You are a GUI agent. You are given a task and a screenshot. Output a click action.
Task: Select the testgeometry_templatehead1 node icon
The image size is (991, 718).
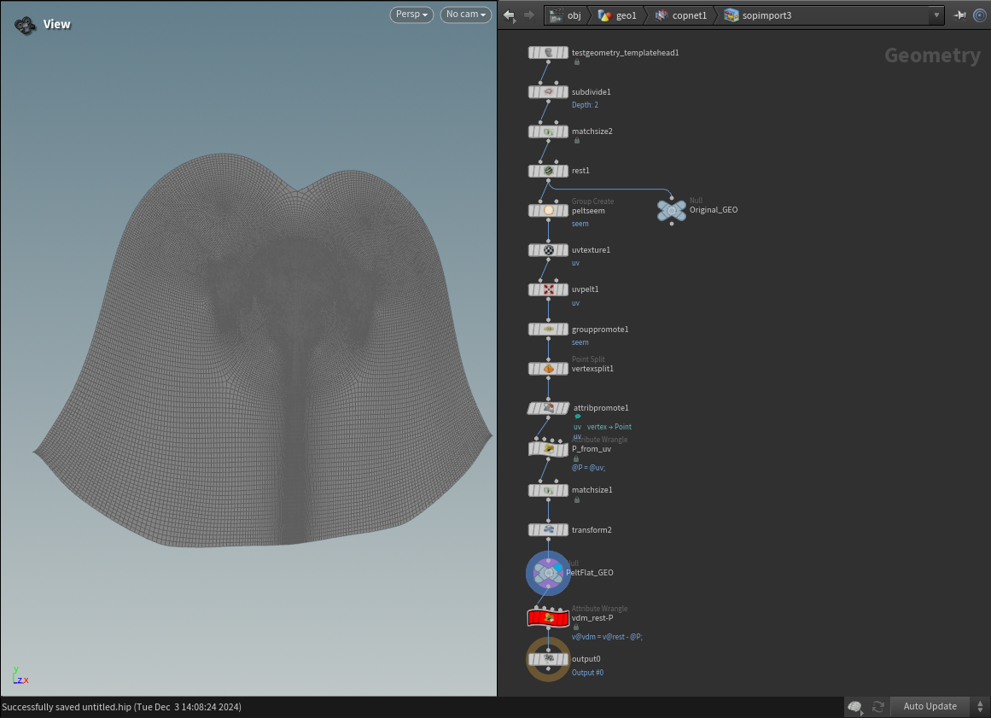coord(548,52)
